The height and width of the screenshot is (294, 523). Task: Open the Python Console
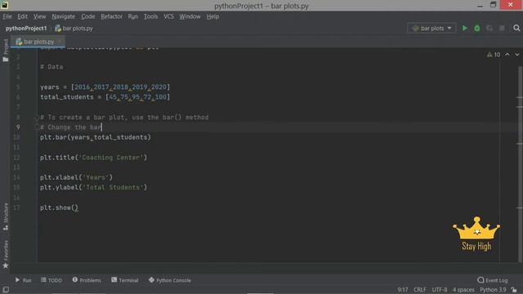[x=170, y=280]
